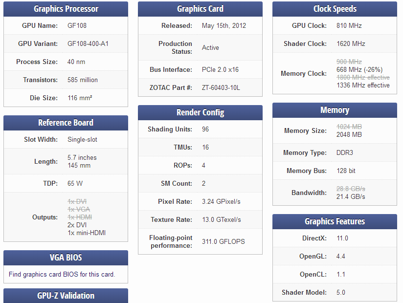
Task: Select the GF108 GPU name value
Action: (x=77, y=26)
